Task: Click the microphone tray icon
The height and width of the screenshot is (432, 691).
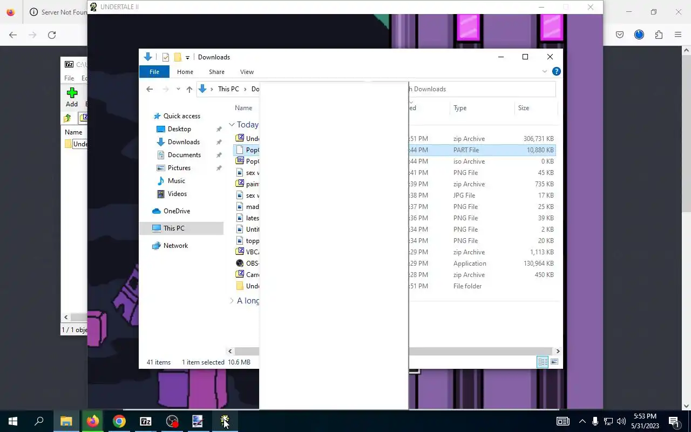Action: coord(595,421)
